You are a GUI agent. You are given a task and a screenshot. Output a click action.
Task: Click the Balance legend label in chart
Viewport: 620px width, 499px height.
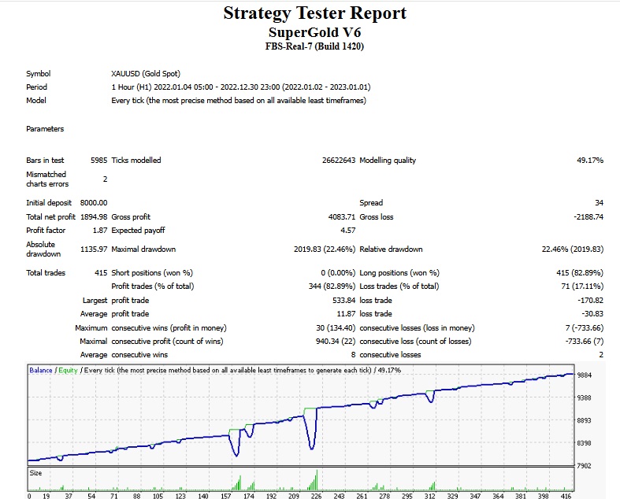pyautogui.click(x=41, y=370)
